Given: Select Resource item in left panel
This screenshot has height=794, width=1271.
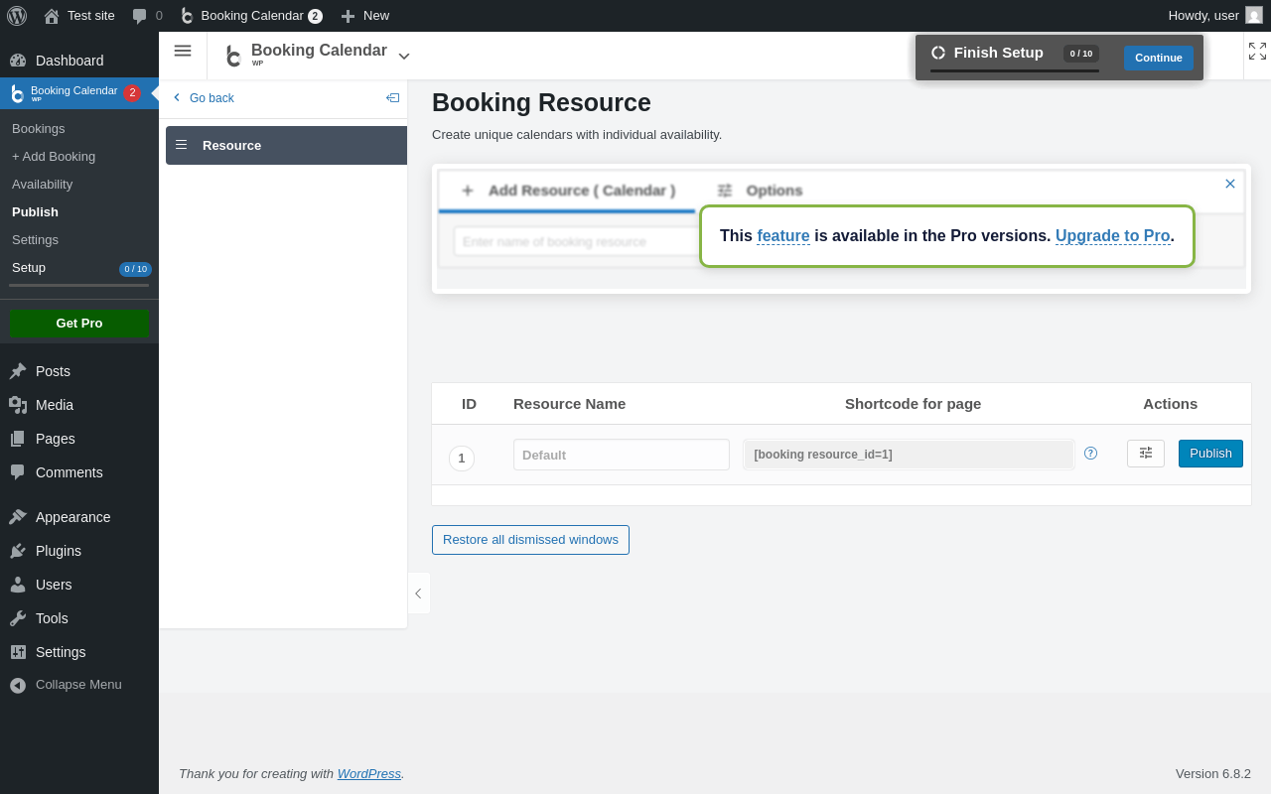Looking at the screenshot, I should [x=286, y=145].
